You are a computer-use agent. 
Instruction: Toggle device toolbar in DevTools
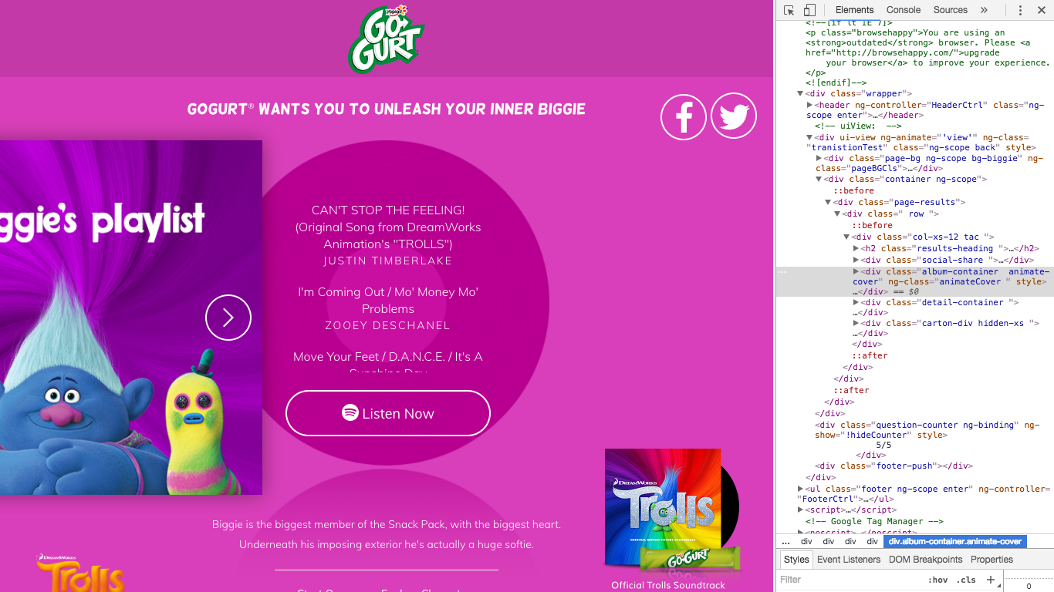[x=809, y=10]
